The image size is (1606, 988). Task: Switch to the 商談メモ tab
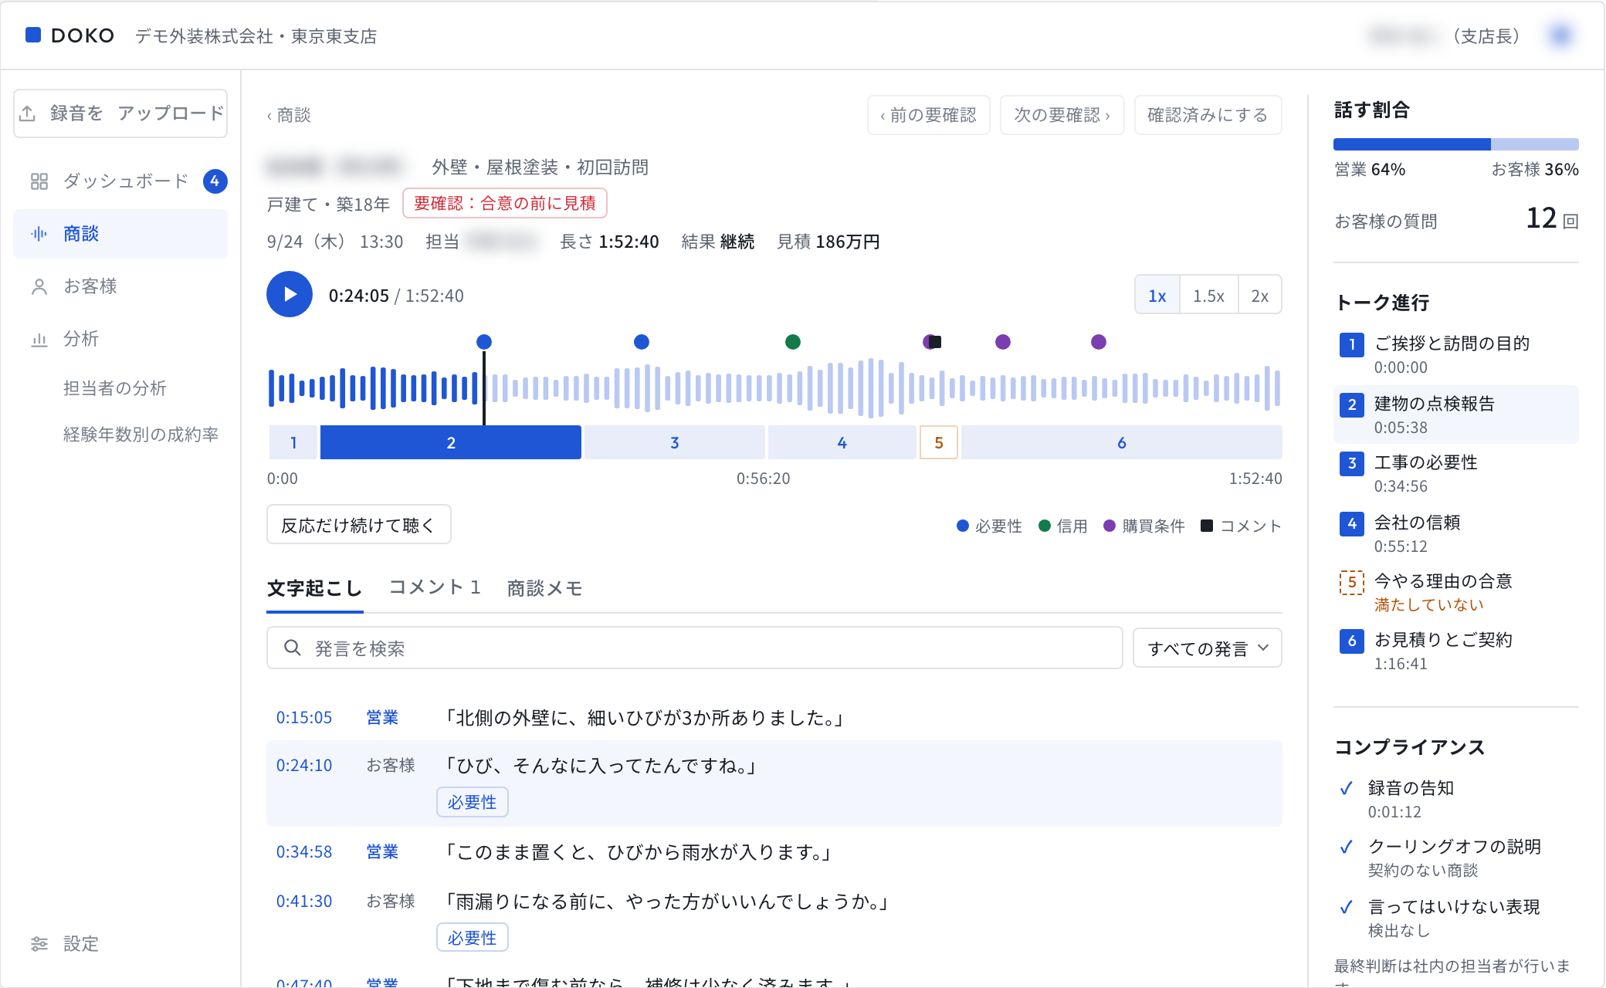click(x=545, y=589)
